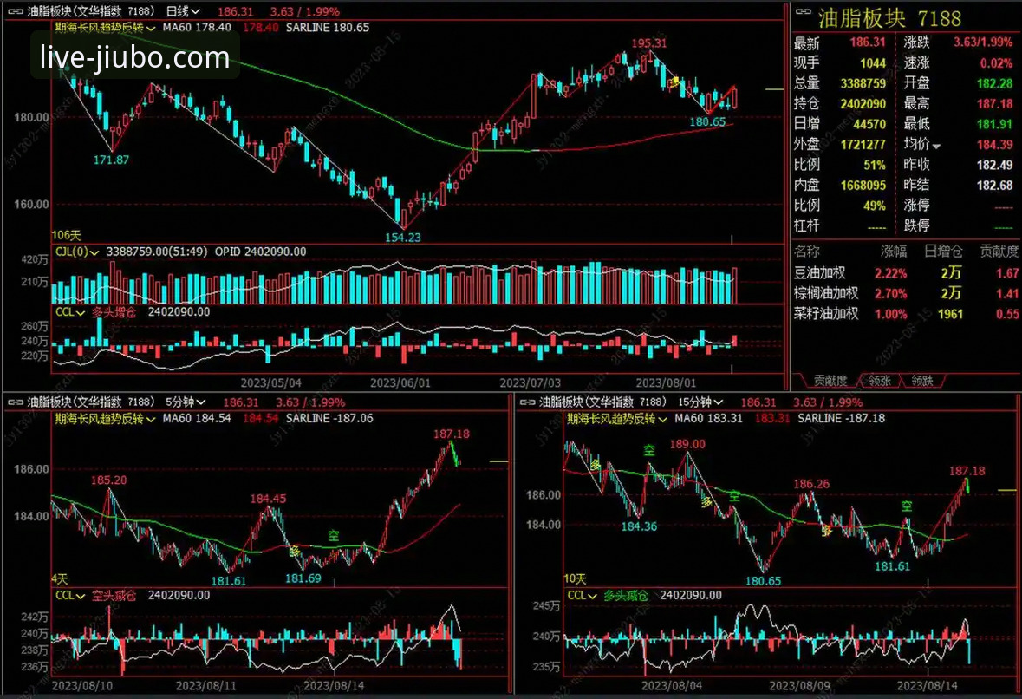The height and width of the screenshot is (699, 1022).
Task: Click the link icon in the daily chart header
Action: click(15, 12)
